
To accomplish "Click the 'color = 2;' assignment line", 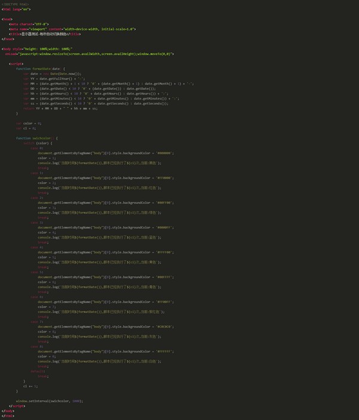I will click(47, 183).
